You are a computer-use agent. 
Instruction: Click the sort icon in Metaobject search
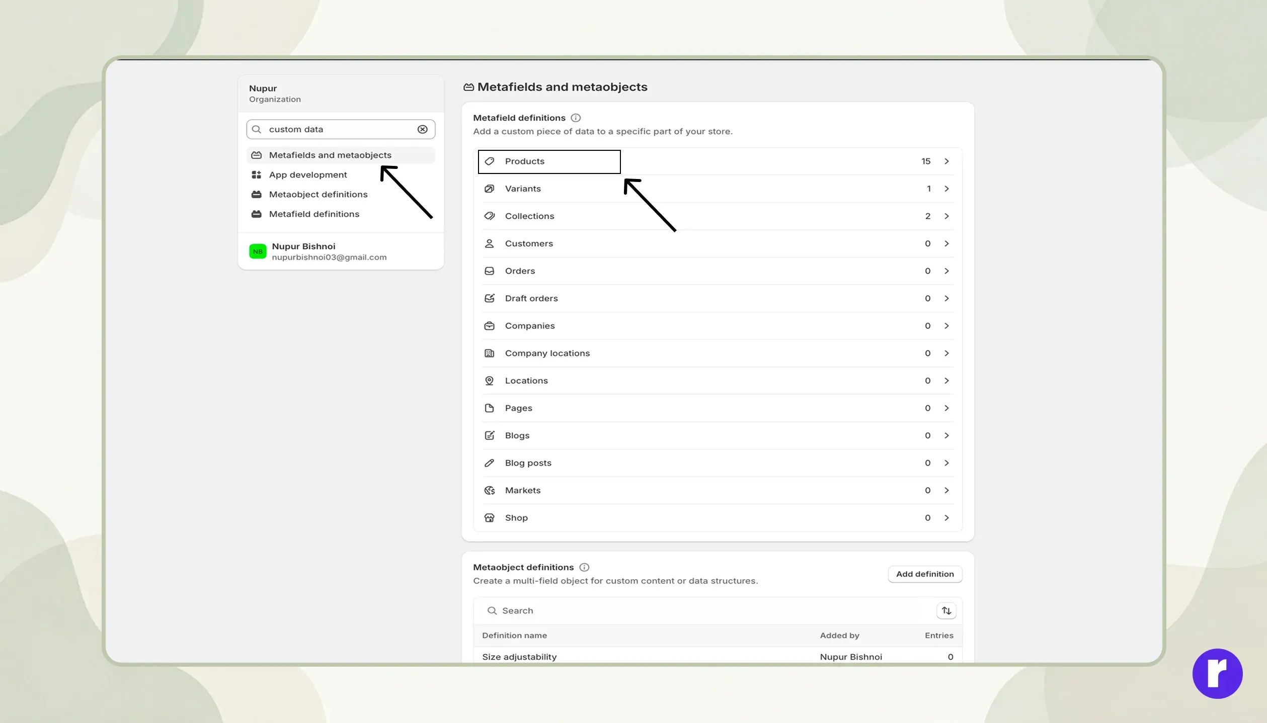(x=946, y=610)
